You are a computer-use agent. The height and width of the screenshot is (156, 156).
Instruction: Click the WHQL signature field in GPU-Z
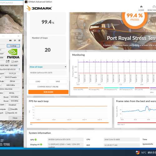[12, 93]
